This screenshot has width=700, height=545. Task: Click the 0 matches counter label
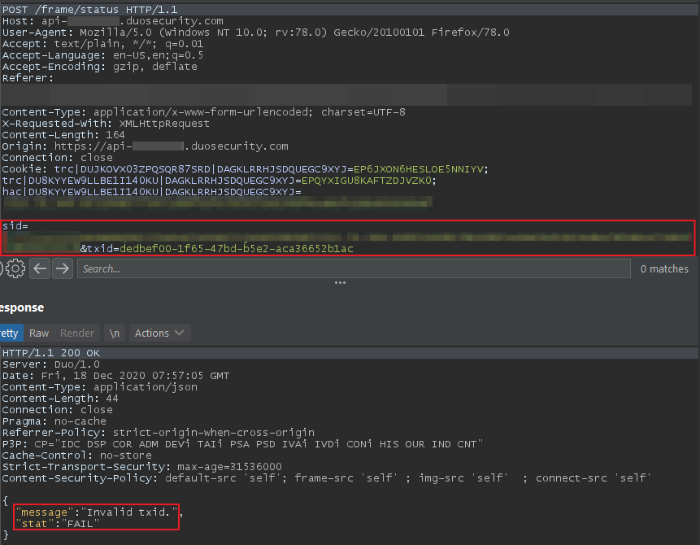tap(663, 268)
